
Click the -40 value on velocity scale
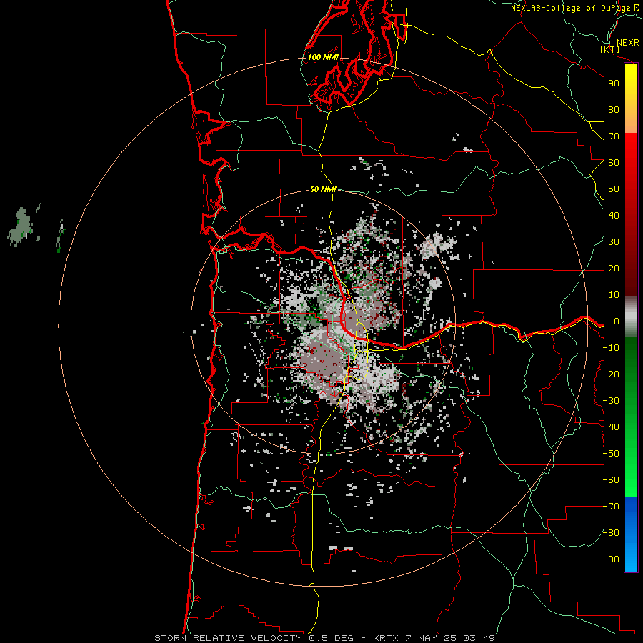611,427
